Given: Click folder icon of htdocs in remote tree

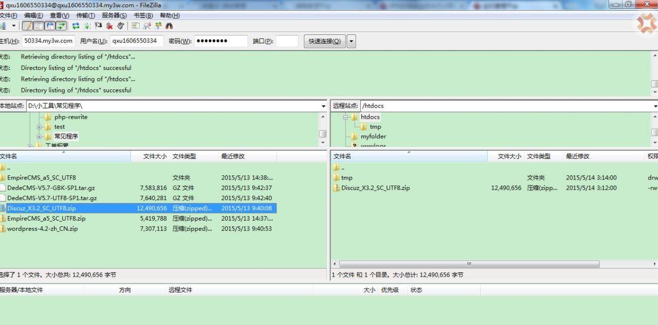Looking at the screenshot, I should tap(354, 117).
